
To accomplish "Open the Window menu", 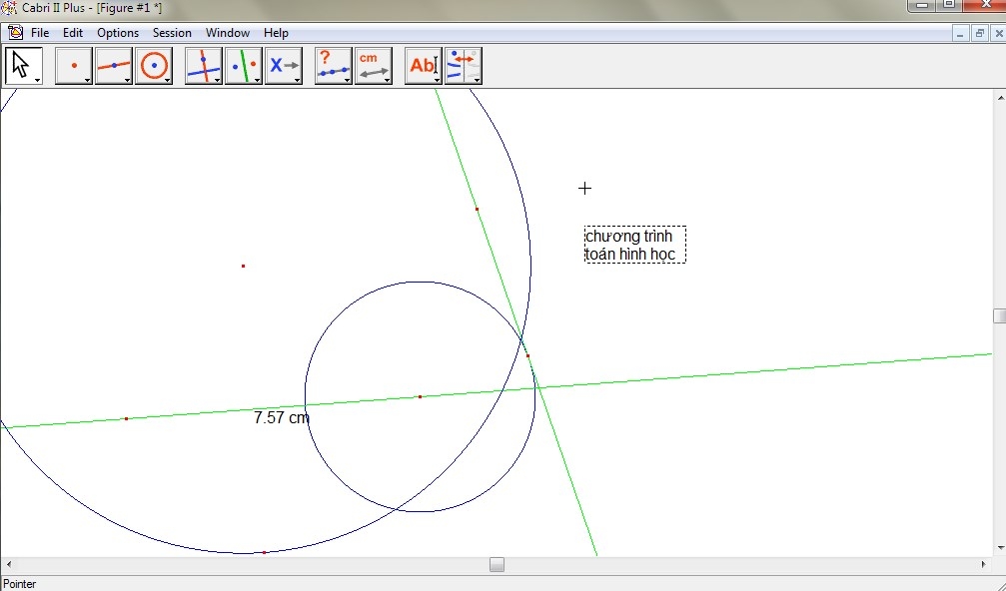I will 227,33.
